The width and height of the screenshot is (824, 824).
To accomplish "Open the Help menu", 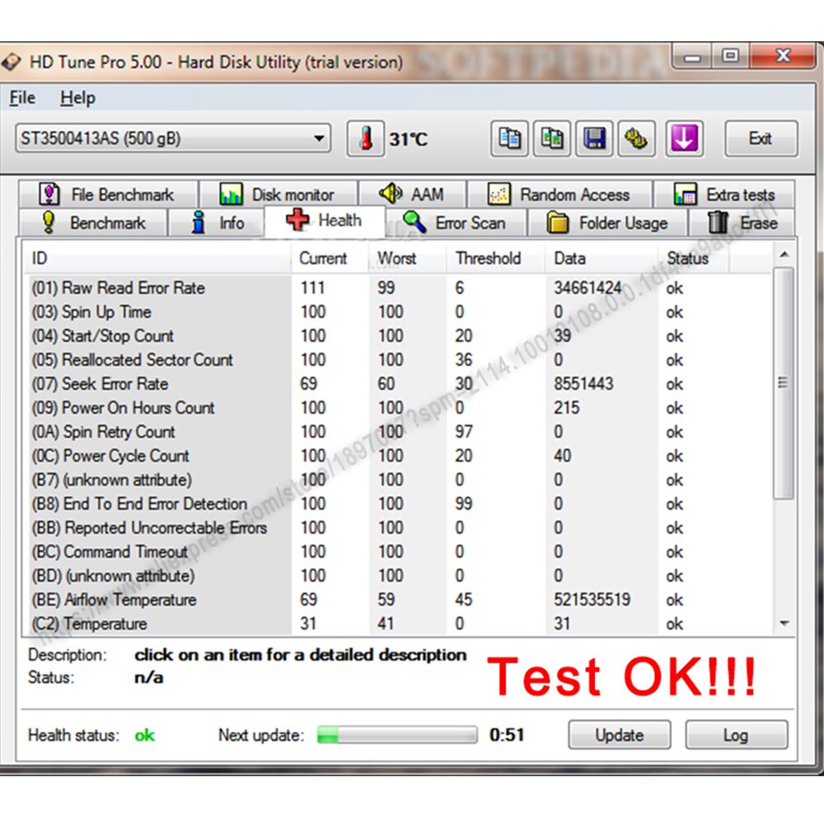I will [x=77, y=98].
